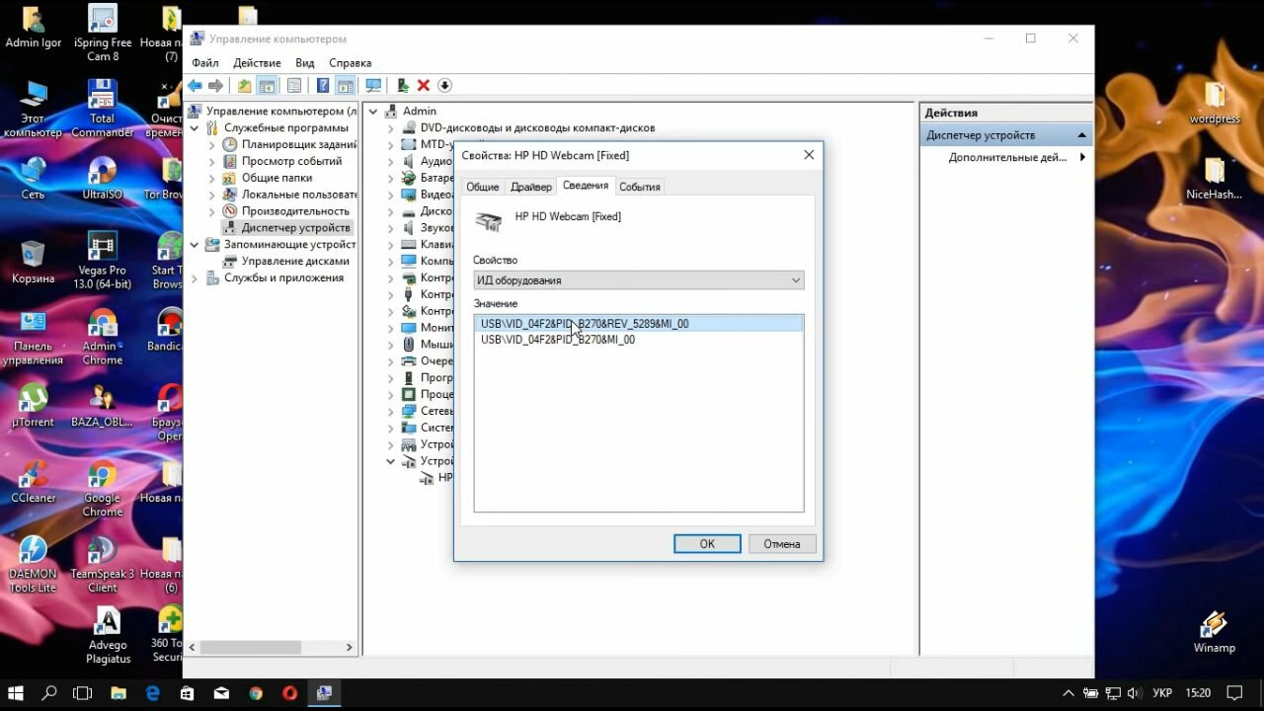Click the Disable device down-arrow icon
This screenshot has height=711, width=1264.
(444, 86)
